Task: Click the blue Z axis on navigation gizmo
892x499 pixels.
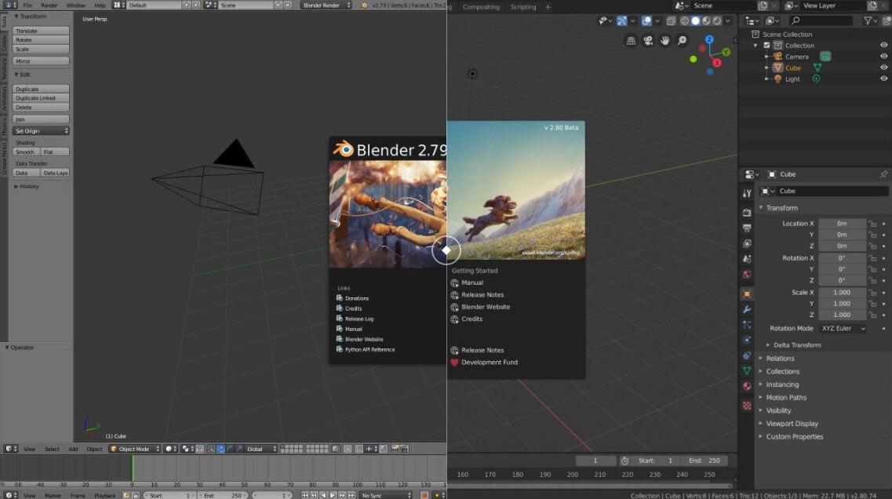Action: coord(709,40)
